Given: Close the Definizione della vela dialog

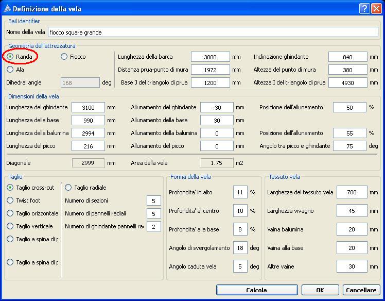Looking at the screenshot, I should pyautogui.click(x=376, y=8).
